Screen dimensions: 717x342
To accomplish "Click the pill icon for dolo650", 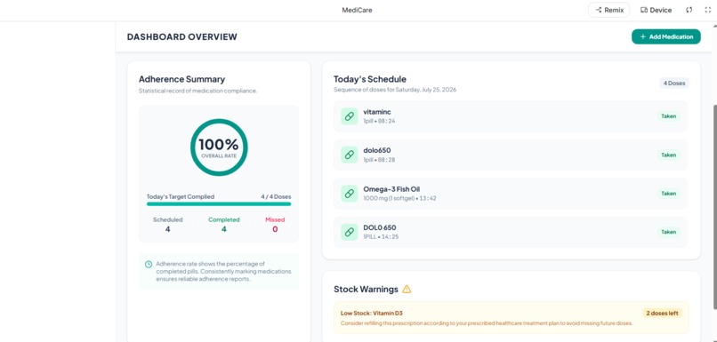I will click(x=350, y=155).
